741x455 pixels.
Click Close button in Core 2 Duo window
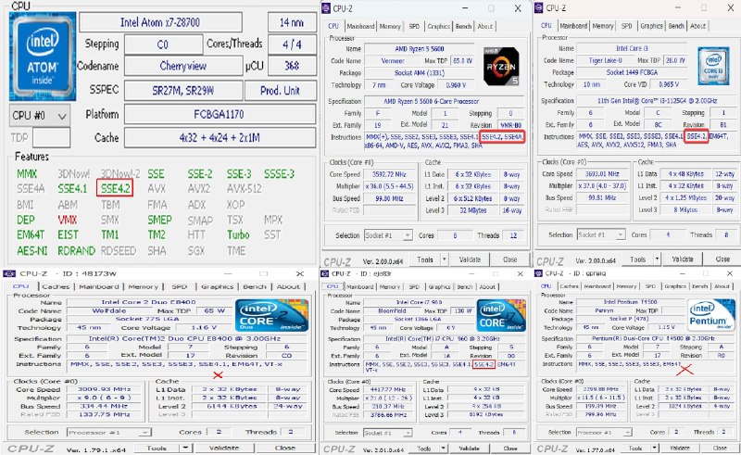(x=285, y=448)
